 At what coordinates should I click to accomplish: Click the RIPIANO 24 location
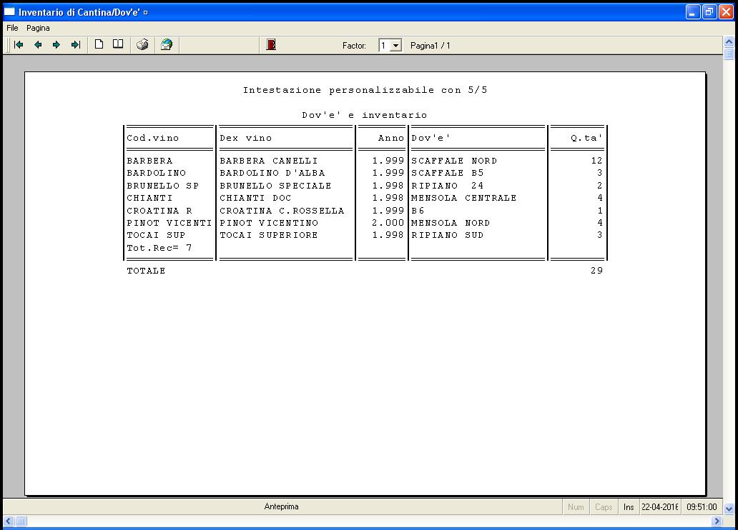pos(448,186)
